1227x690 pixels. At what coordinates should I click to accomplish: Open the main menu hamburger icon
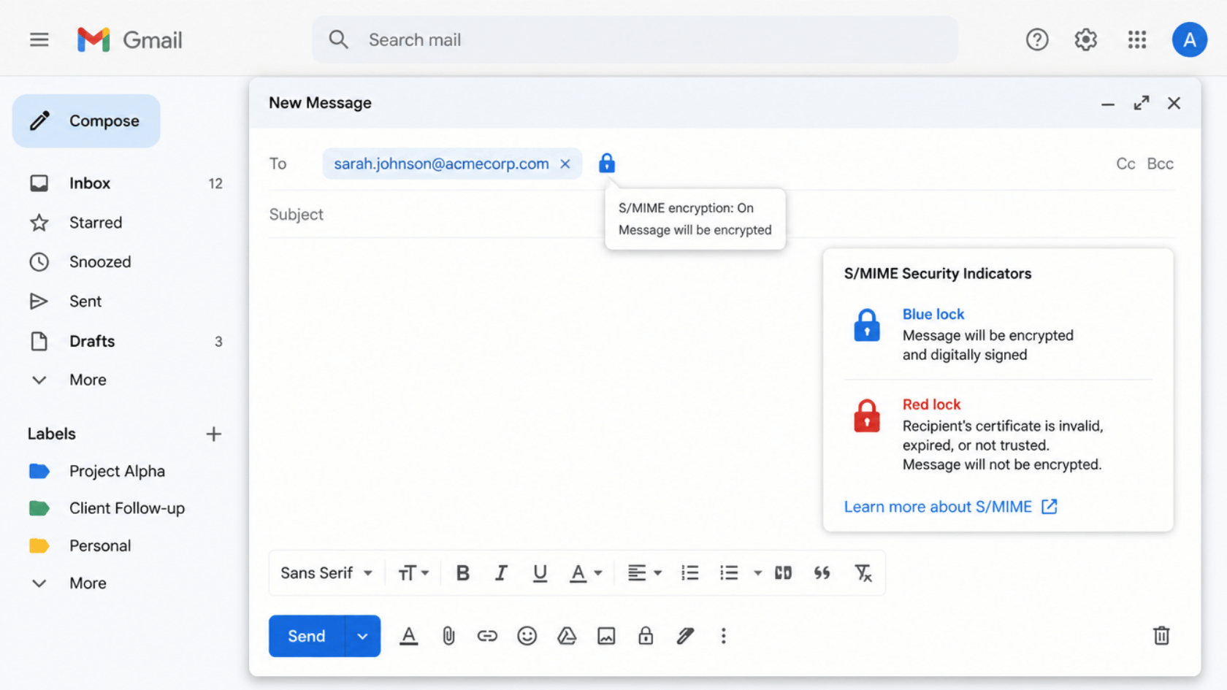click(39, 39)
